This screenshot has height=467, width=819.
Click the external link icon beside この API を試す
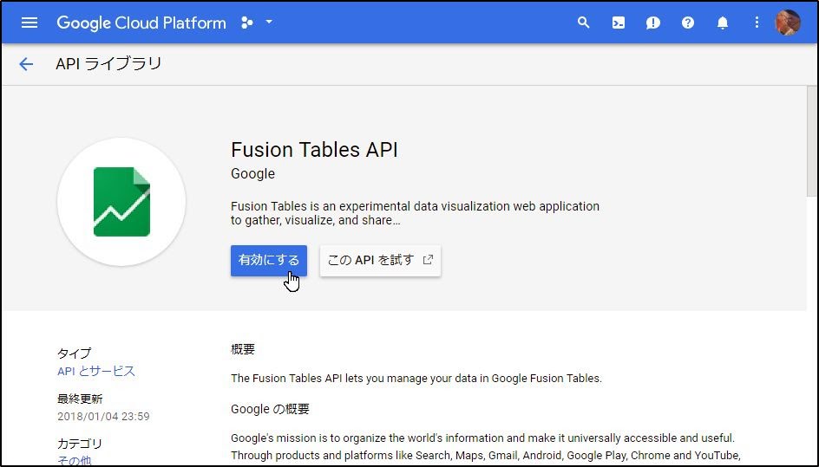428,260
